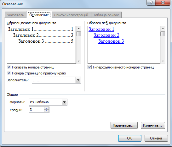Click the help question mark button
Viewport: 172px width, 147px height.
(151, 3)
